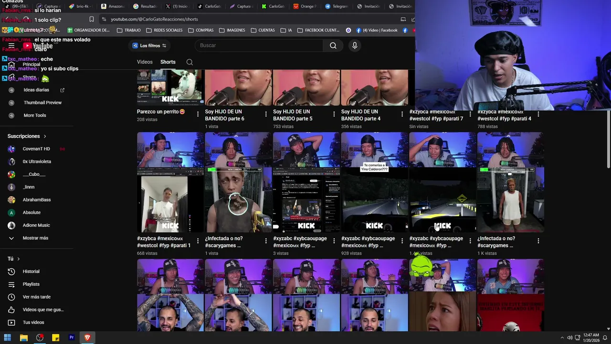Image resolution: width=611 pixels, height=344 pixels.
Task: Open IA bookmarks folder
Action: 286,30
